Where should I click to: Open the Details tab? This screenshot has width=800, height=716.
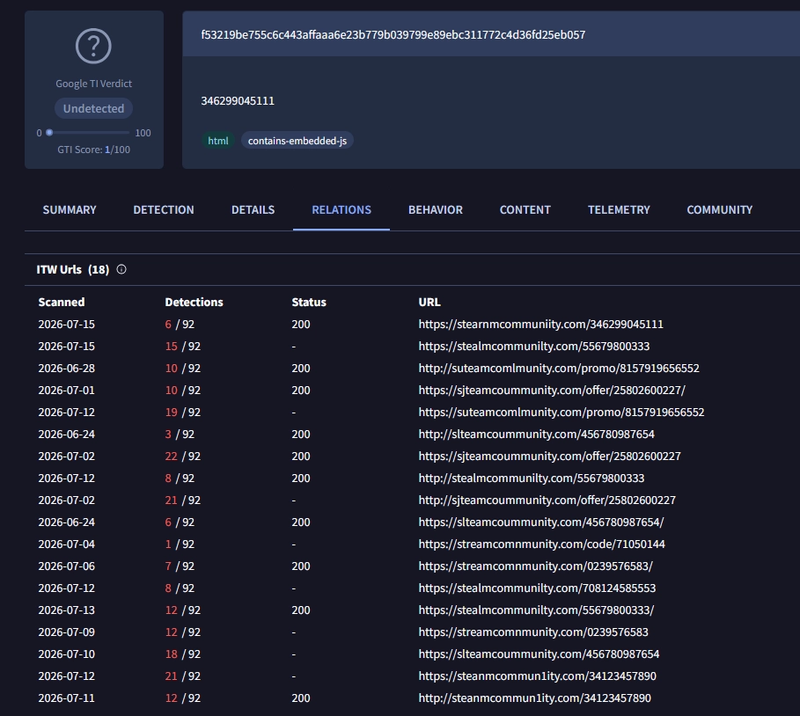pyautogui.click(x=253, y=209)
